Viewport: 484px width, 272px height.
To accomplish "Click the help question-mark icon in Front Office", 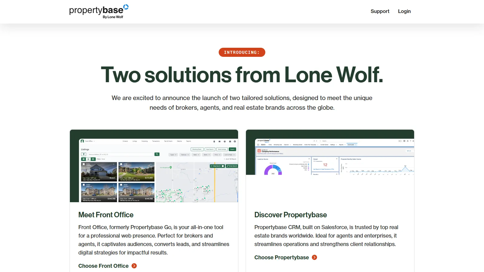I will click(224, 141).
